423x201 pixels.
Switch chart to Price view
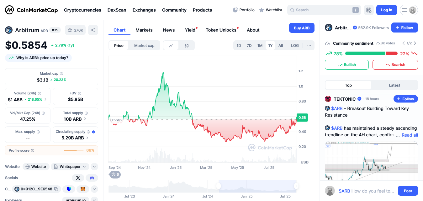click(119, 46)
